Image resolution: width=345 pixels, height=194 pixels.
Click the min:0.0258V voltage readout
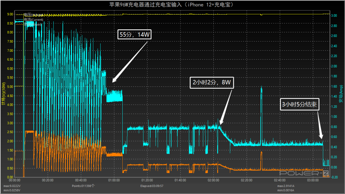click(x=12, y=190)
